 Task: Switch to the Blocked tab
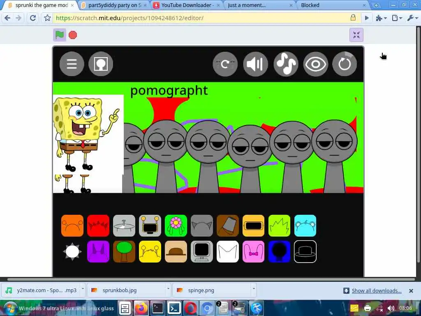point(333,5)
